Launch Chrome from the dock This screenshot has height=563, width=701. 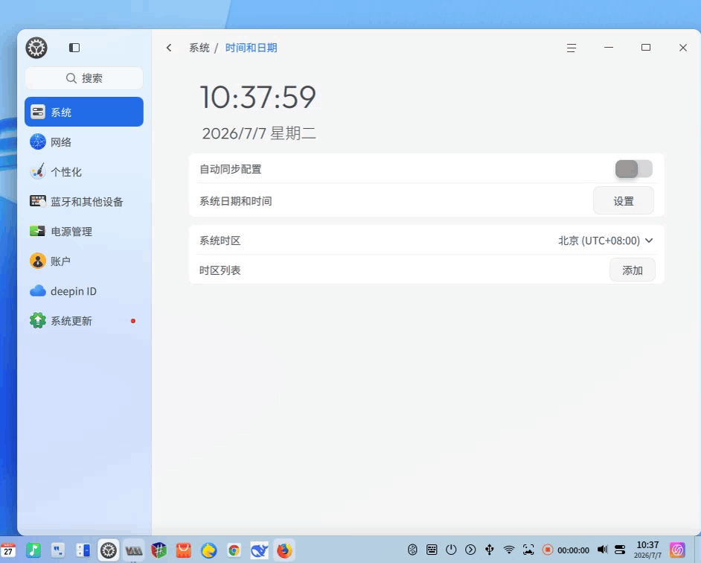234,550
